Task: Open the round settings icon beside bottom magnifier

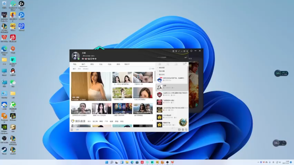Action: pyautogui.click(x=183, y=129)
